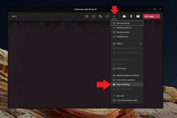The height and width of the screenshot is (118, 177).
Task: Select Gallery view
Action: click(127, 44)
